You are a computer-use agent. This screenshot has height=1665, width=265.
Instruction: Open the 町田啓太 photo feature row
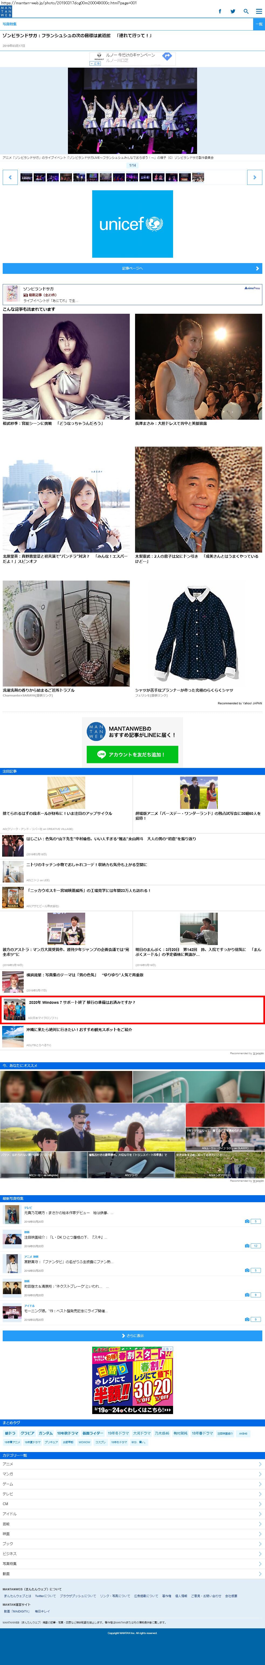coord(133,1289)
